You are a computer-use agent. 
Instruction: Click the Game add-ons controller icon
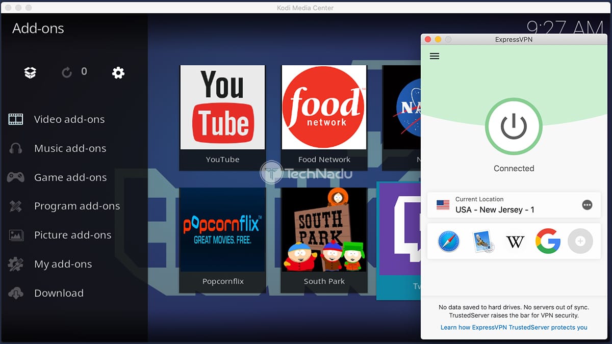pos(16,177)
